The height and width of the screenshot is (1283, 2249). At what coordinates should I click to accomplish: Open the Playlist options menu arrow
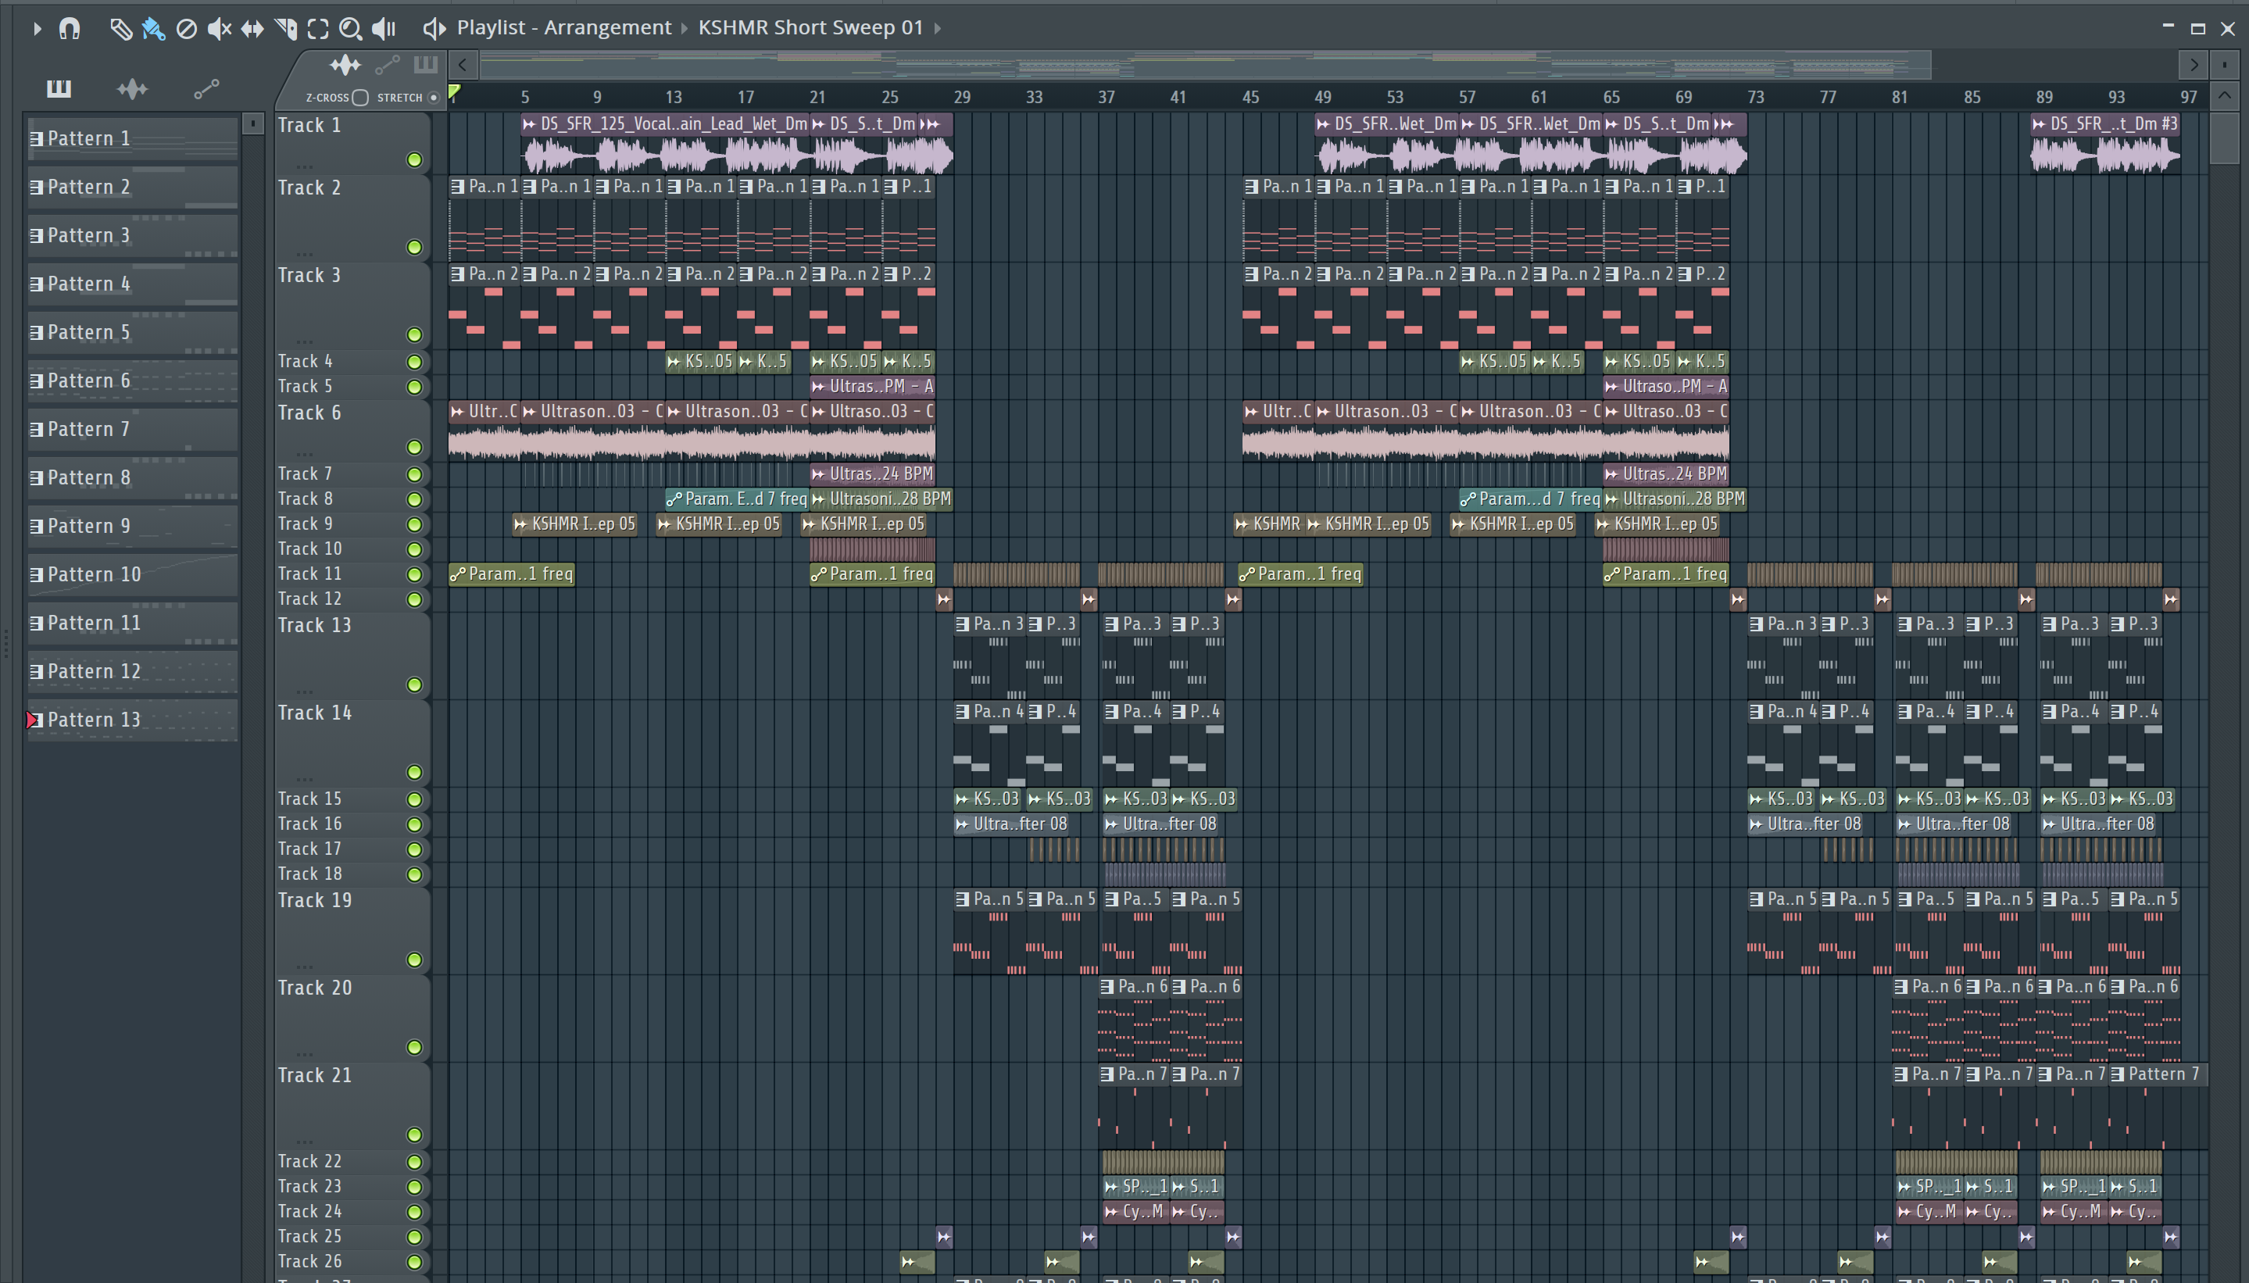[x=36, y=29]
